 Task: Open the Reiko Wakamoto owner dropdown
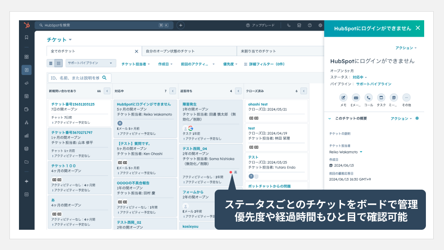pos(346,152)
